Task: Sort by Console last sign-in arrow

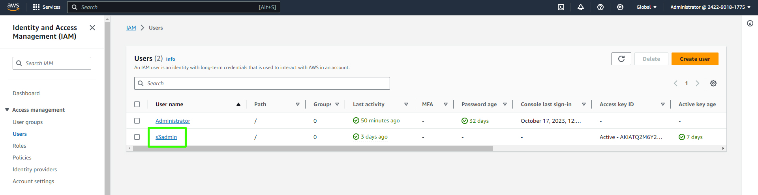Action: 584,104
